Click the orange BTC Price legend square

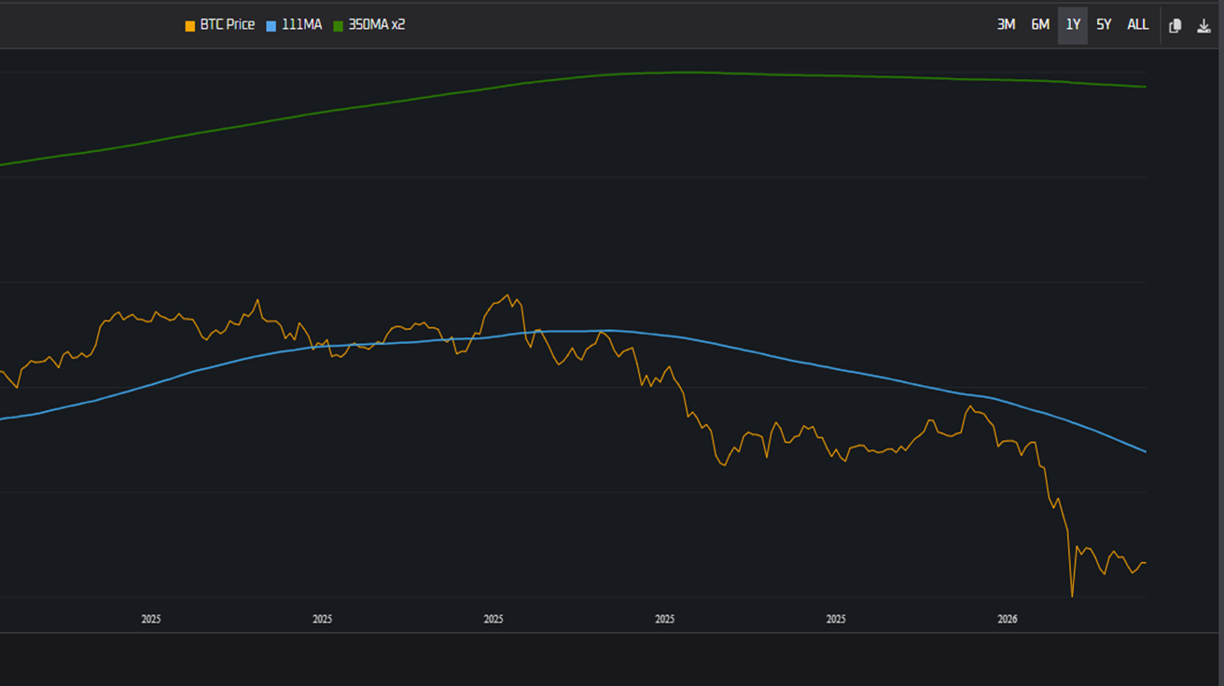(190, 25)
